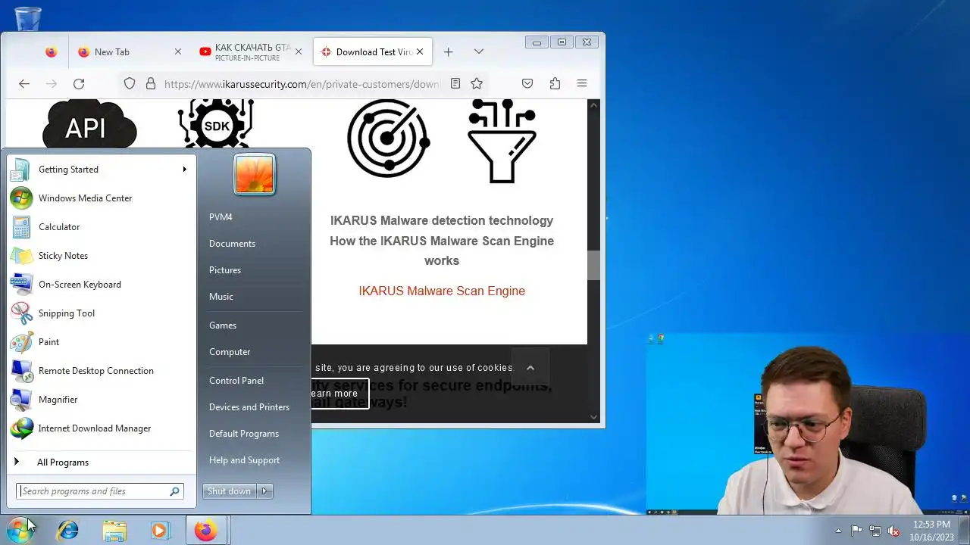Toggle Reader View in address bar
Viewport: 970px width, 545px height.
tap(455, 84)
